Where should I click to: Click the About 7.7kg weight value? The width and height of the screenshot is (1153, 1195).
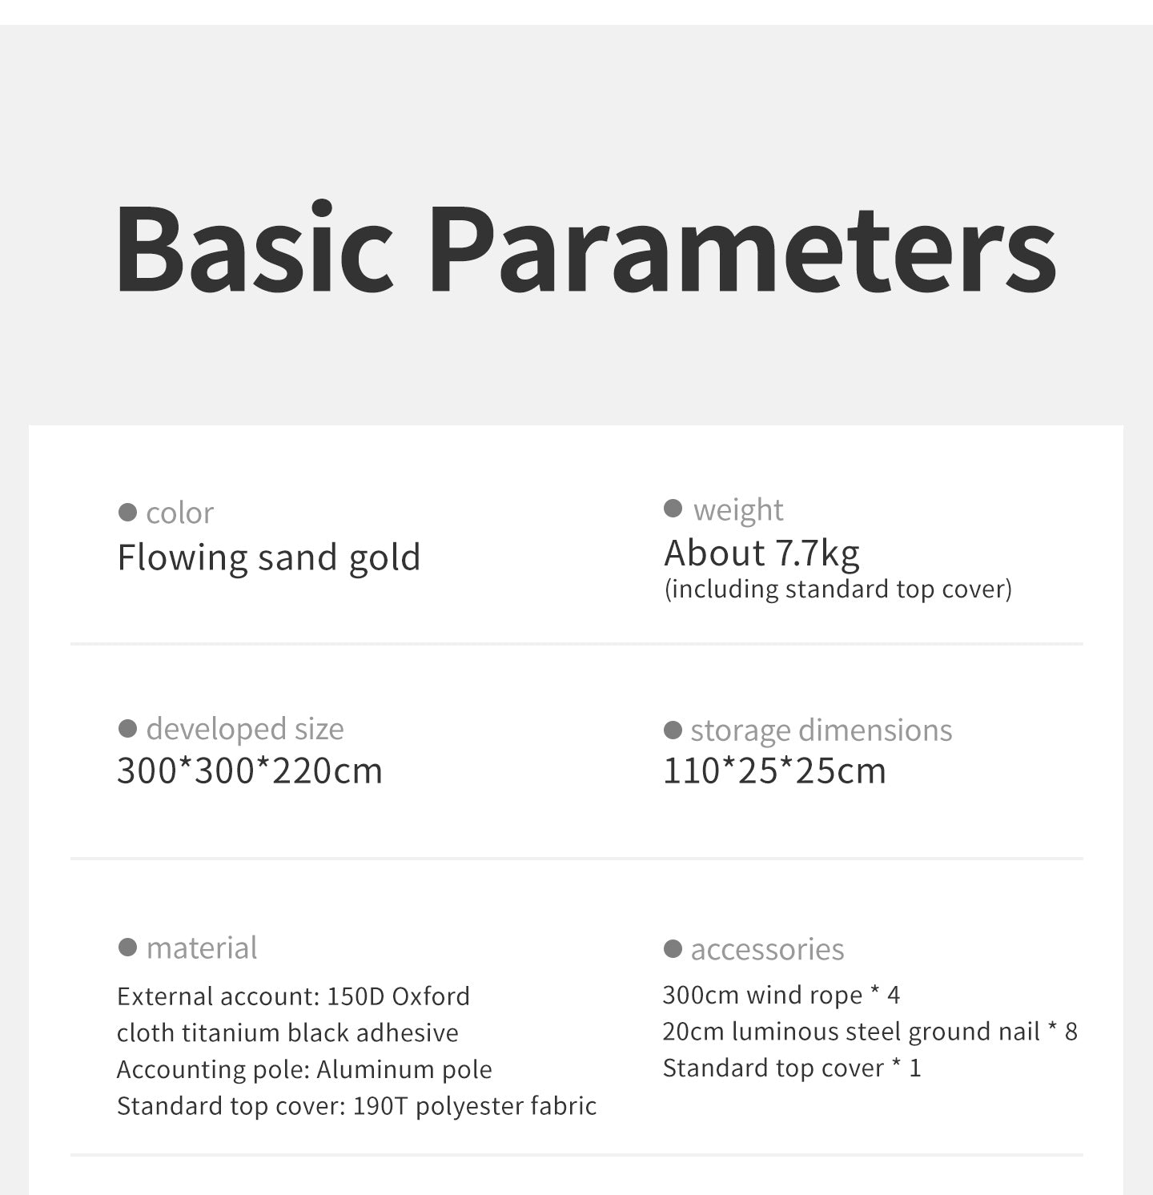[761, 553]
